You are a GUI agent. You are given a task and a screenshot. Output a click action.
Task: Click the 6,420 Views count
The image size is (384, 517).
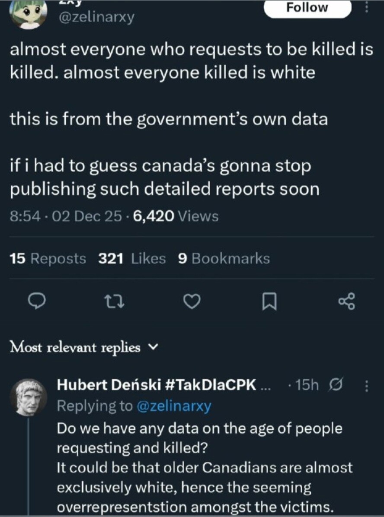click(176, 216)
